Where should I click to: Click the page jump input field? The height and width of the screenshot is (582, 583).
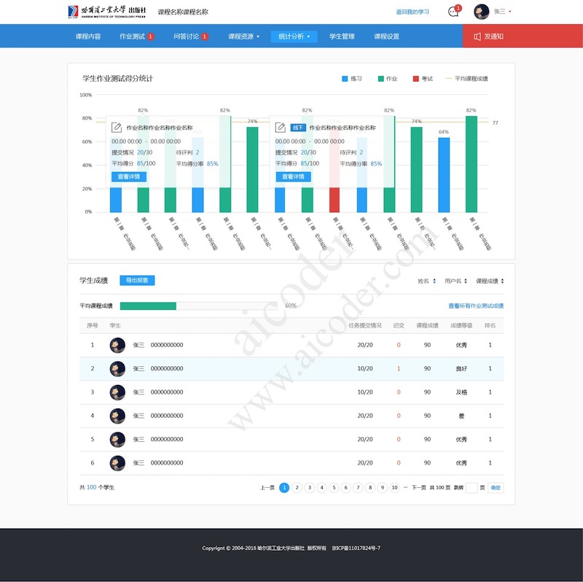point(472,488)
